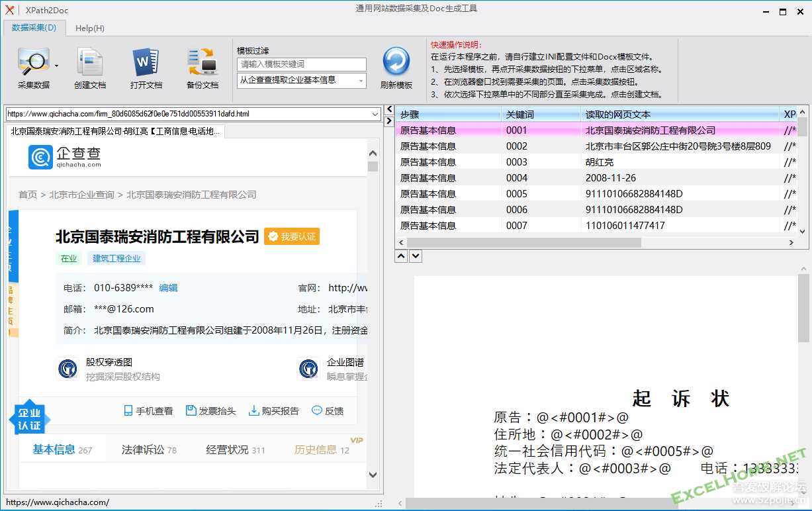Click the 统一社会信用代码 line in preview
The image size is (812, 511).
(604, 451)
